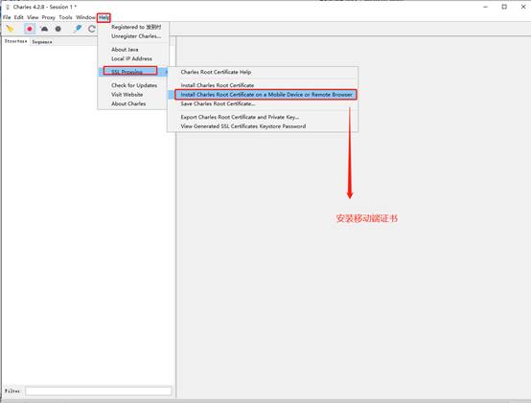Screen dimensions: 531x403
Task: Click the circular arrow Repeat icon
Action: (x=92, y=29)
